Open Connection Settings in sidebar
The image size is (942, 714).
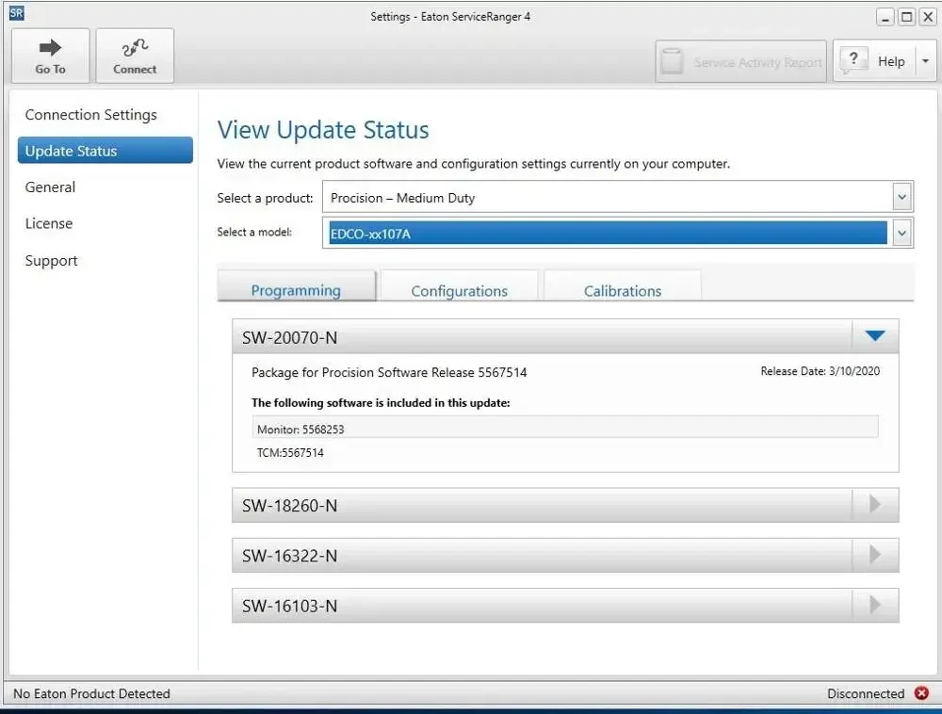(x=90, y=114)
